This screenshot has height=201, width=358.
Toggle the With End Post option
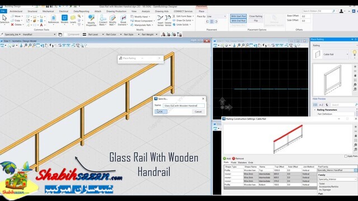coord(238,21)
